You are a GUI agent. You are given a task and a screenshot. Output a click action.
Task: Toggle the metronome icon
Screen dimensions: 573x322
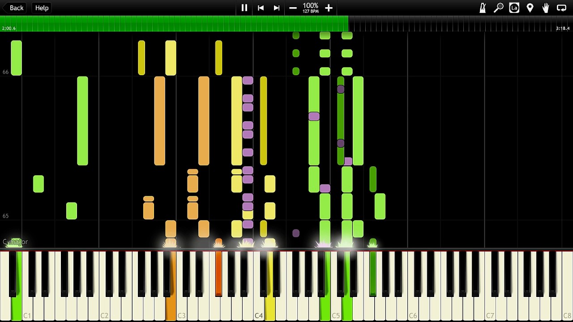click(483, 8)
